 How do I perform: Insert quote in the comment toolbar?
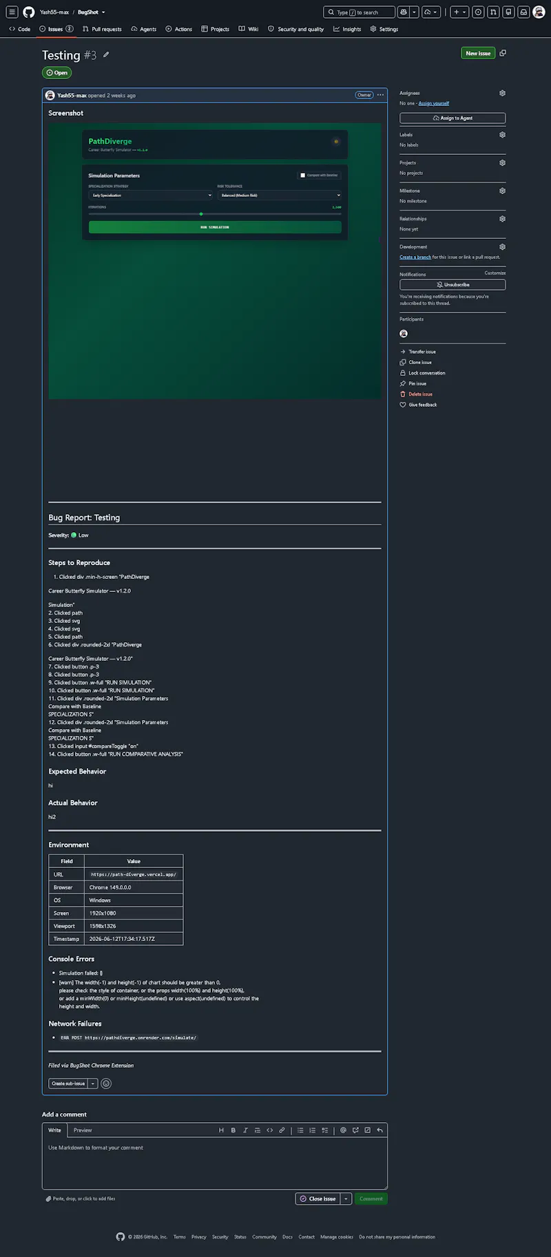tap(258, 1130)
